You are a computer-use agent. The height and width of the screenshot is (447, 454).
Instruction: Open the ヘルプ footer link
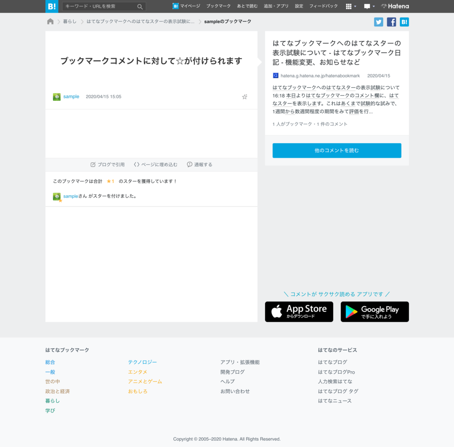(x=227, y=382)
